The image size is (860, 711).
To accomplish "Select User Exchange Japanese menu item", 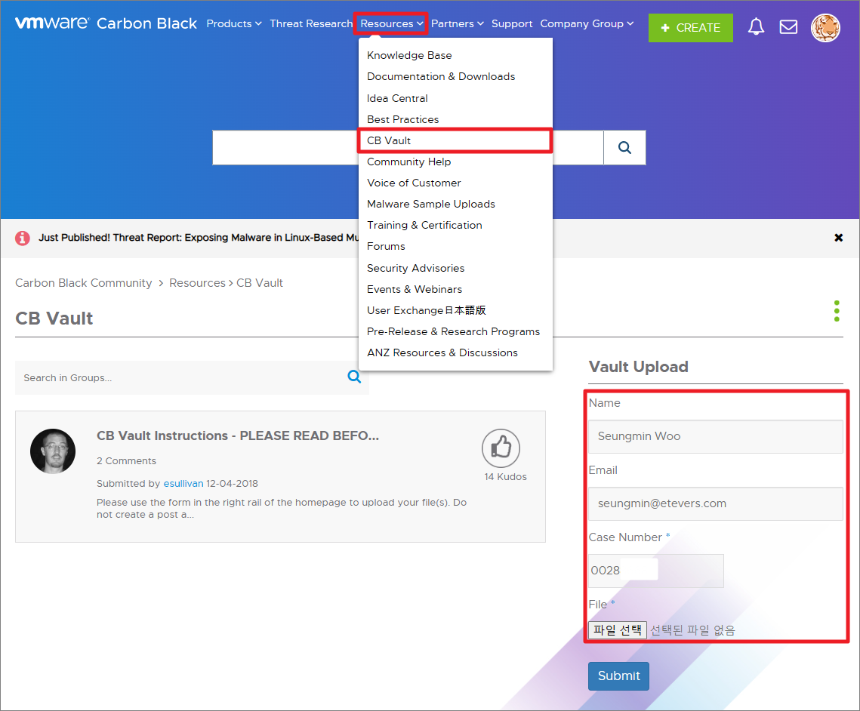I will 426,310.
